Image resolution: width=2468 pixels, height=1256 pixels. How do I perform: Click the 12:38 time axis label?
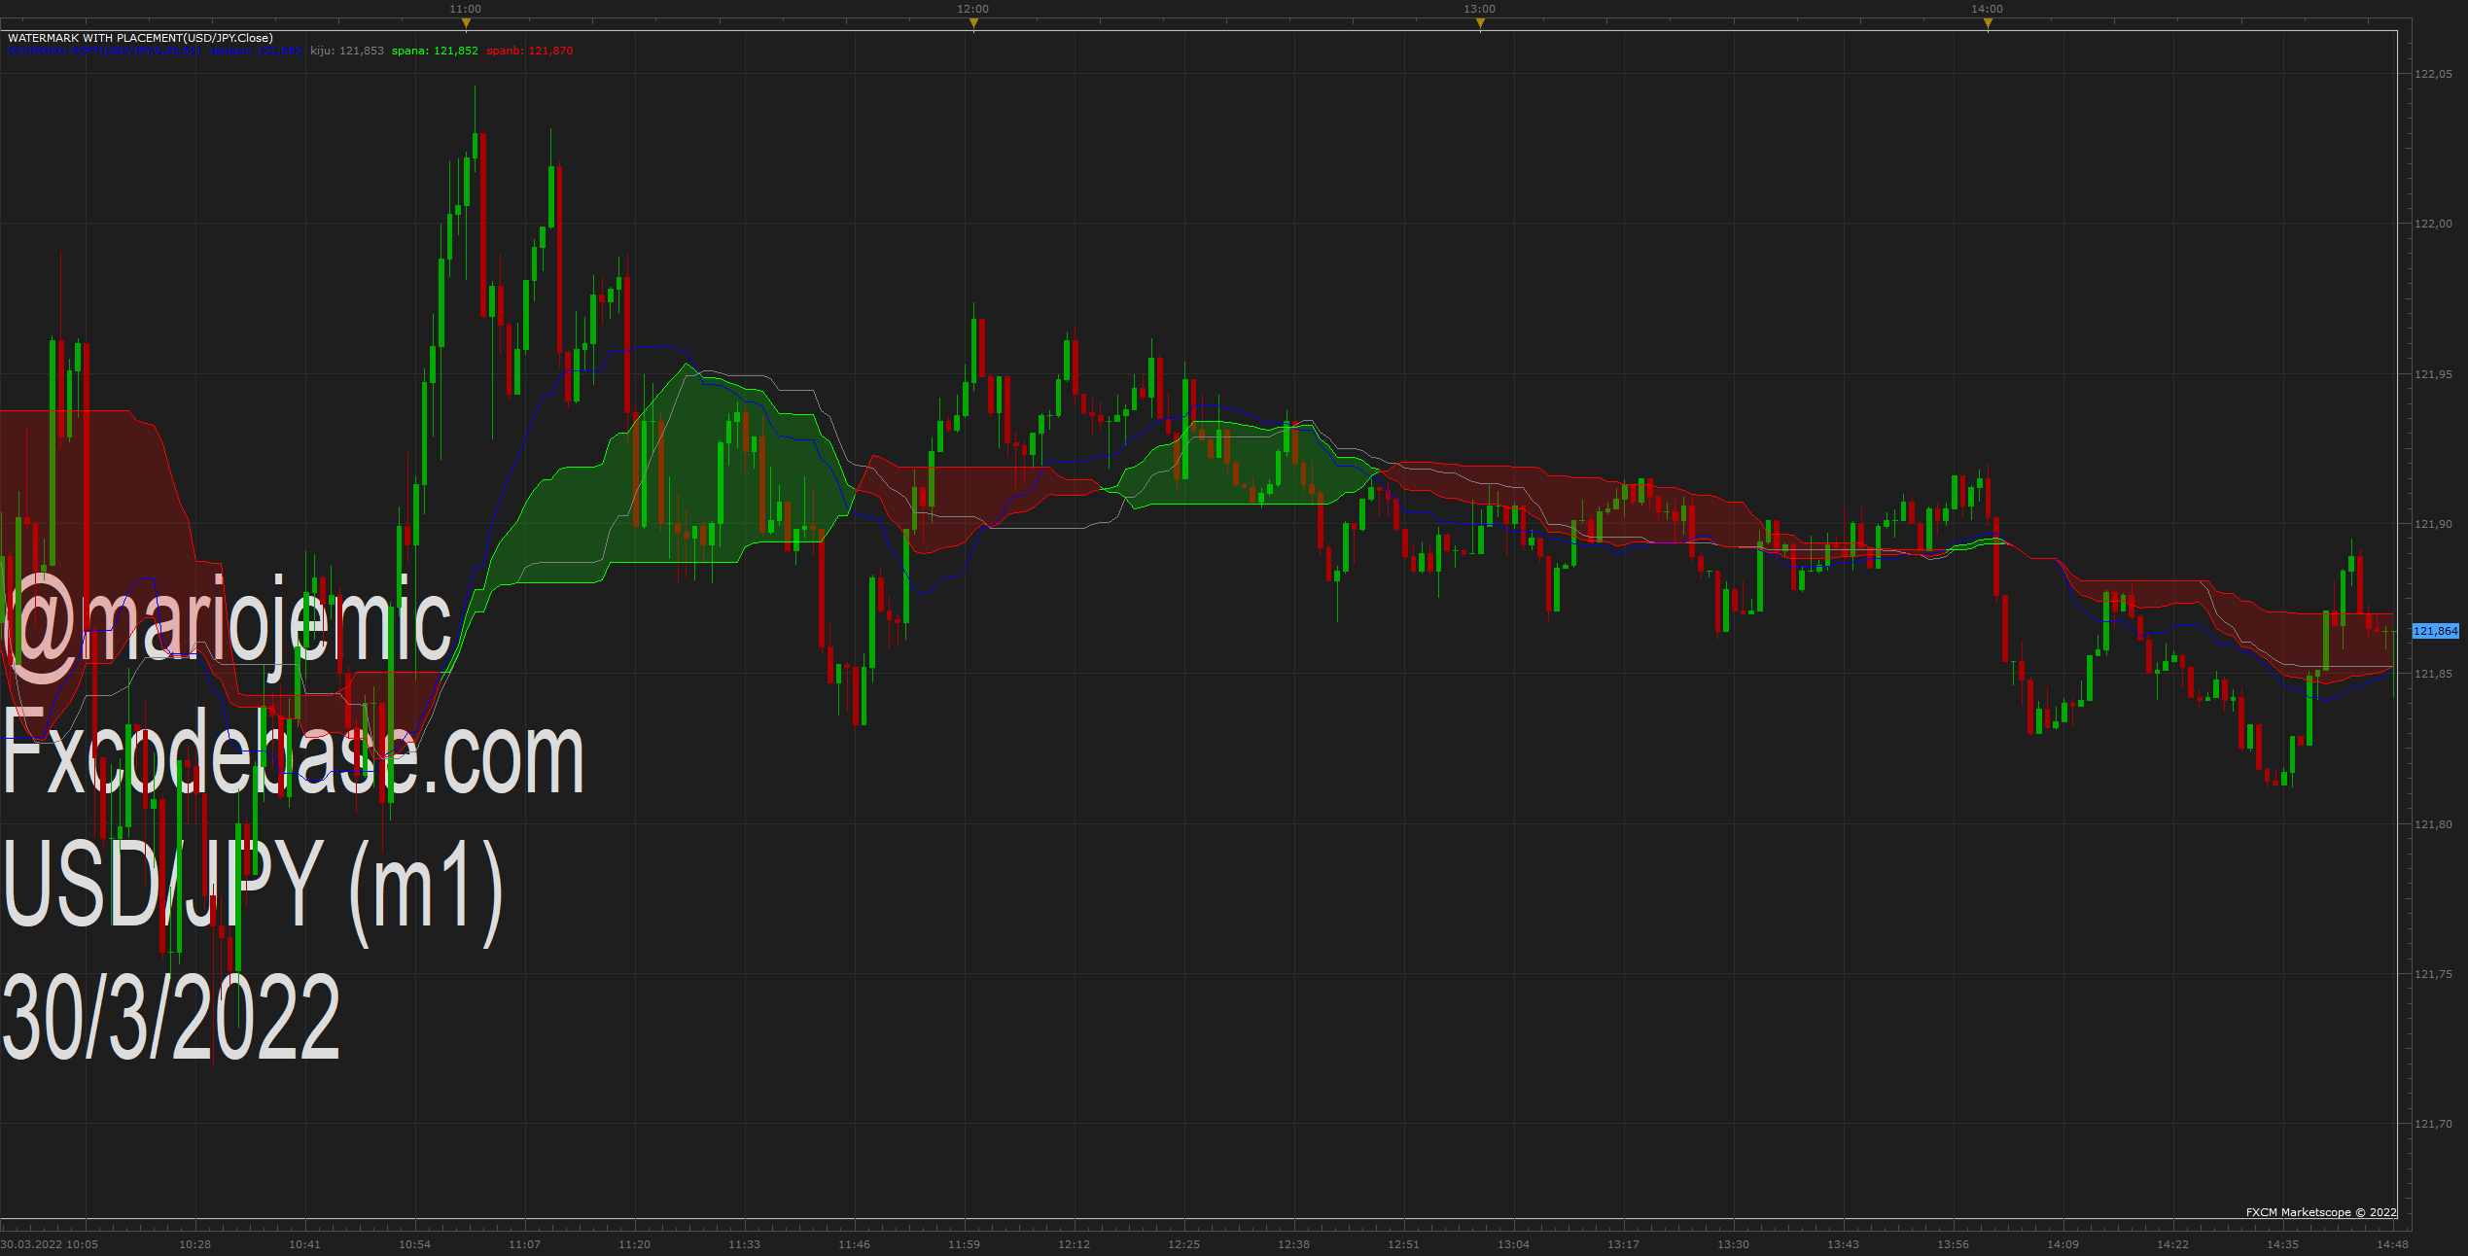pos(1294,1244)
